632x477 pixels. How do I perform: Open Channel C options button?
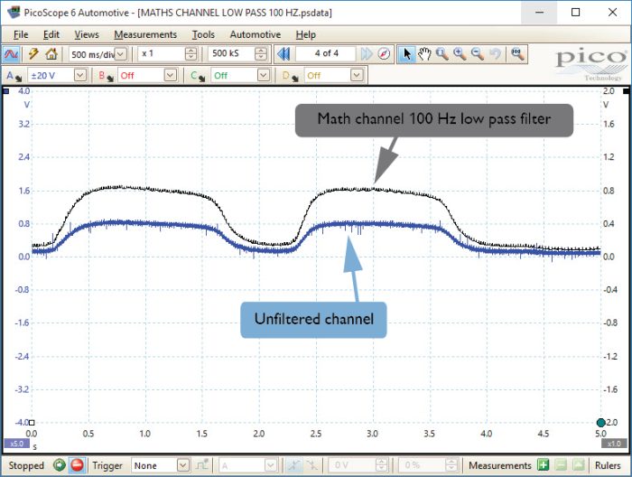click(198, 76)
